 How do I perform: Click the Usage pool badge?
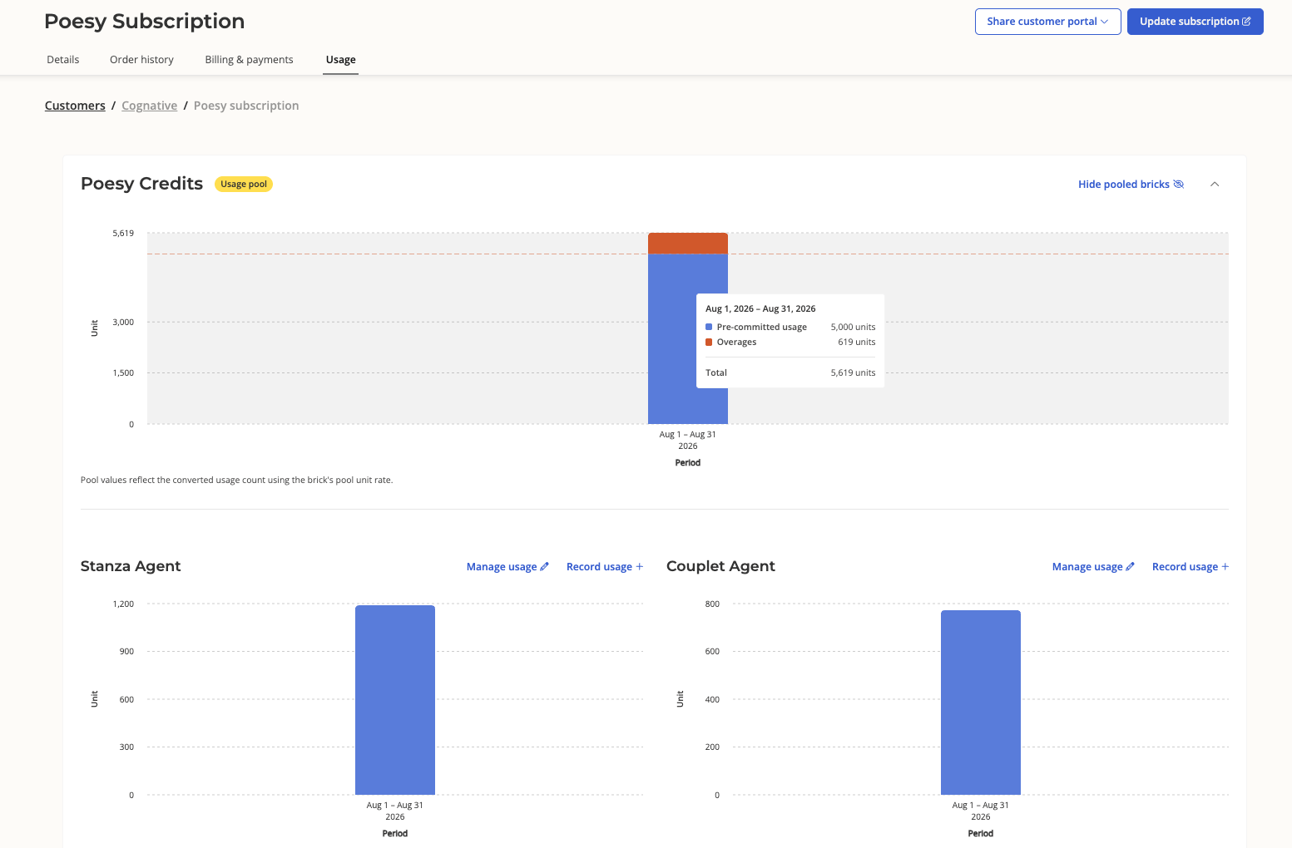244,185
